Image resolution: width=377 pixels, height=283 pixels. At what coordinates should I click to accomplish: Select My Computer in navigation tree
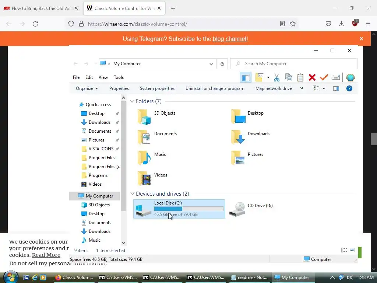click(95, 196)
